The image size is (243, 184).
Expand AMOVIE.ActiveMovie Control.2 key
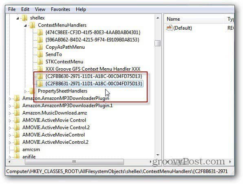(10, 128)
